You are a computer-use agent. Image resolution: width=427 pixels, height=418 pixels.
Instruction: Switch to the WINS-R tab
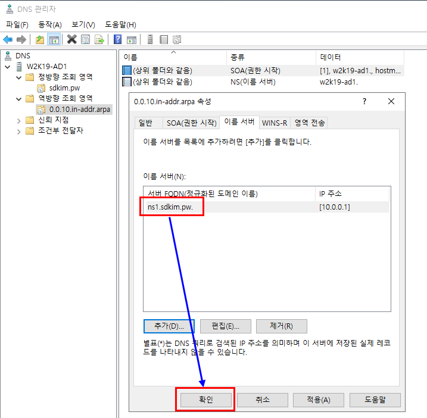275,123
